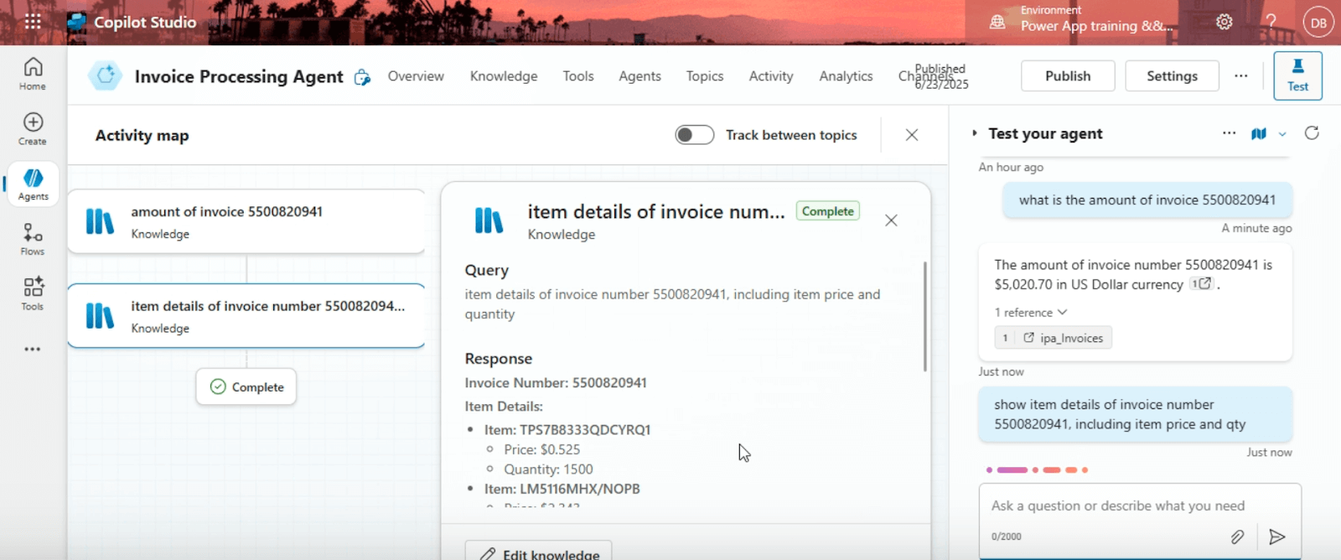Click the Invoice Processing Agent hexagon icon

point(106,76)
